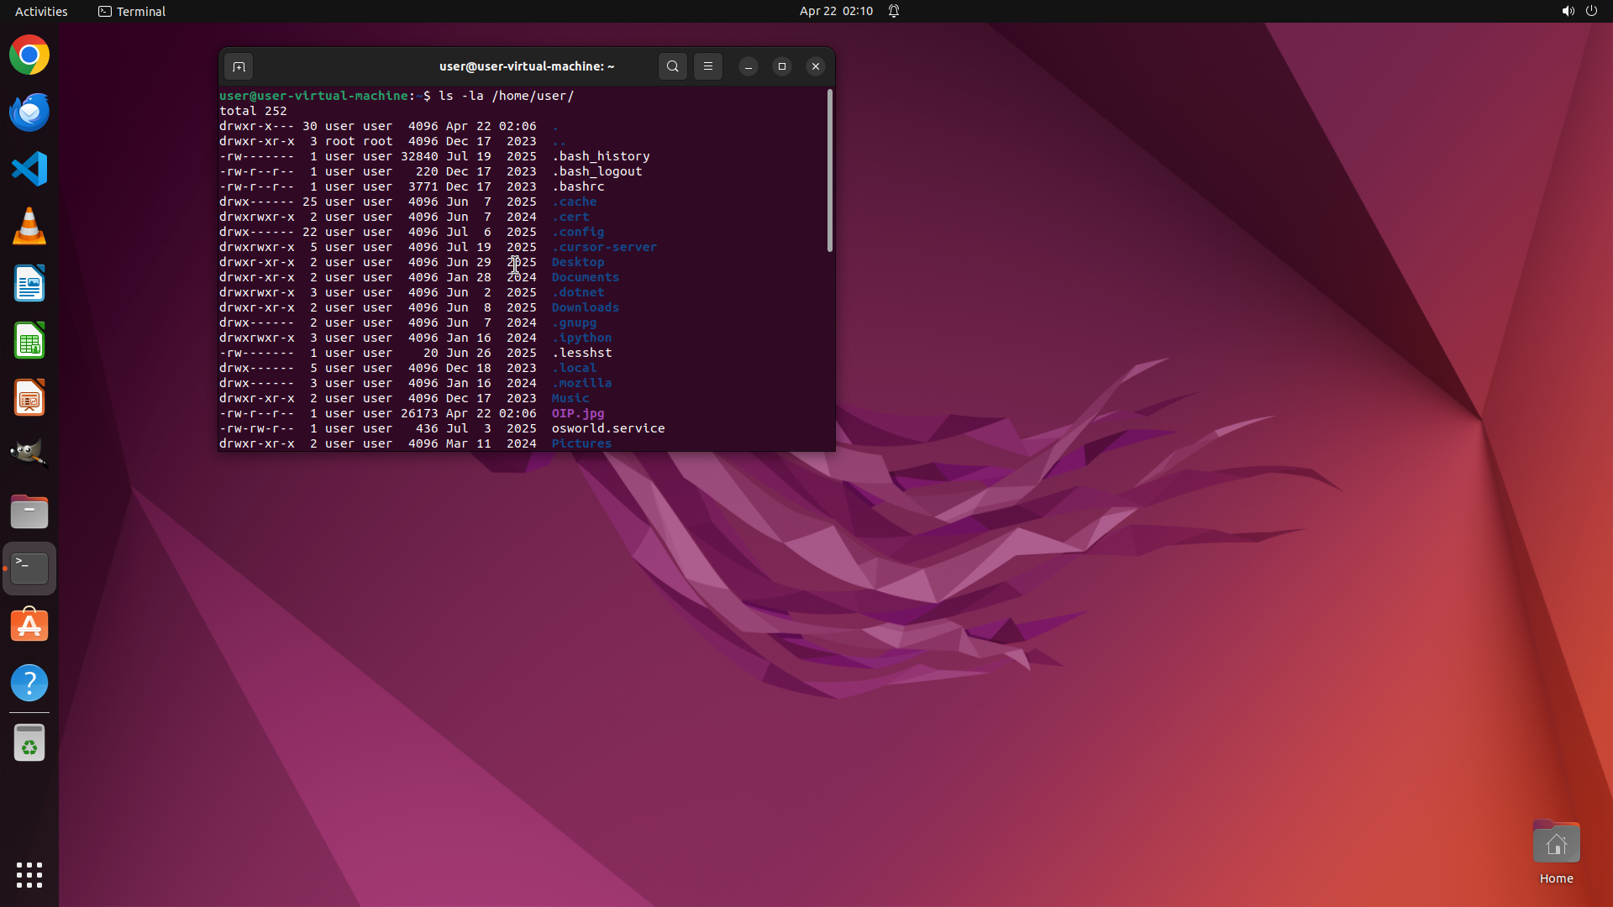
Task: Open the Terminal hamburger menu
Action: tap(707, 66)
